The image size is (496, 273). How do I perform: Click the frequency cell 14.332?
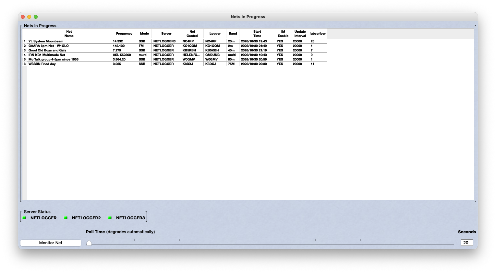click(124, 41)
